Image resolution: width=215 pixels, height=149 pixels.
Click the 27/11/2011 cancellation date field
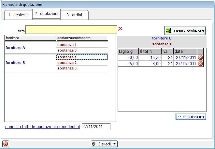click(96, 127)
